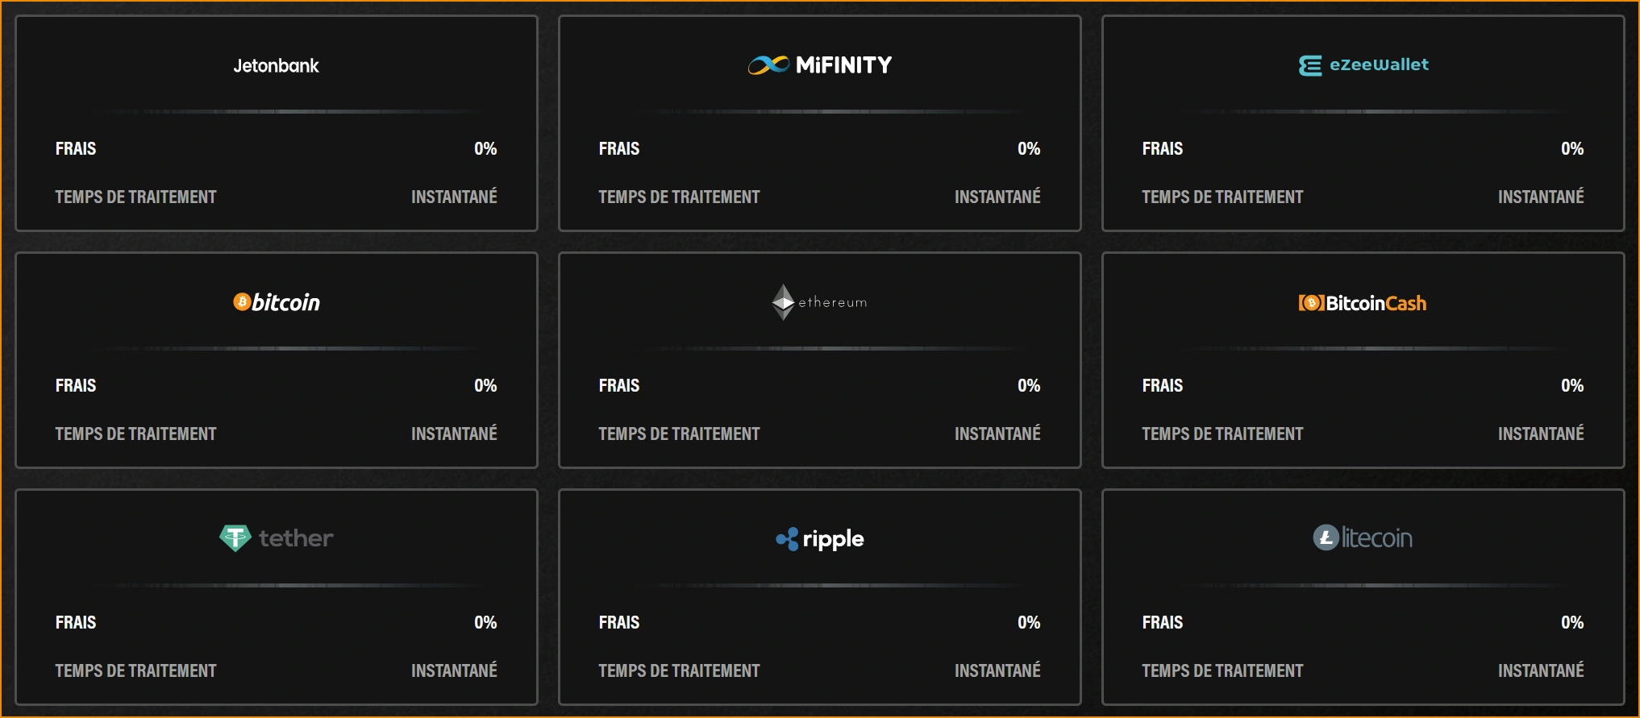Click the Litecoin 0% fee value
The image size is (1640, 718).
coord(1571,622)
